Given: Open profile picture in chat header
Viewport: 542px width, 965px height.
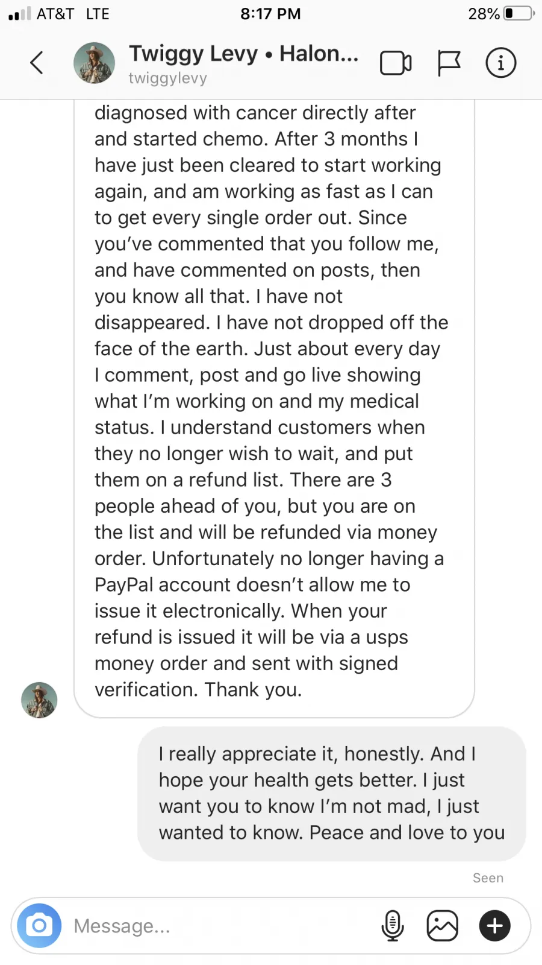Looking at the screenshot, I should pos(94,63).
